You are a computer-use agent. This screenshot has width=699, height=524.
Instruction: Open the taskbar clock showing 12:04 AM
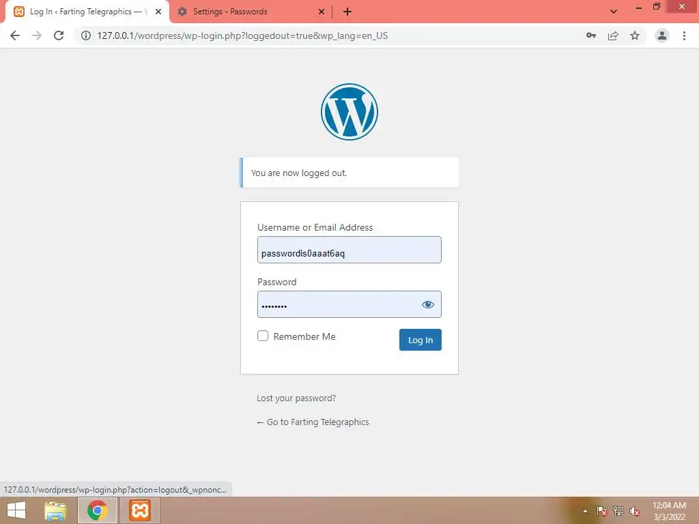[x=669, y=511]
